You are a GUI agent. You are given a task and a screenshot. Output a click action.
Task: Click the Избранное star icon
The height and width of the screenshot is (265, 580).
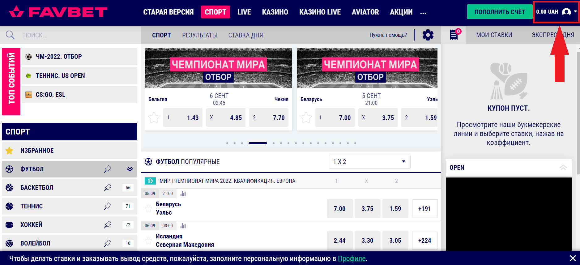coord(10,151)
